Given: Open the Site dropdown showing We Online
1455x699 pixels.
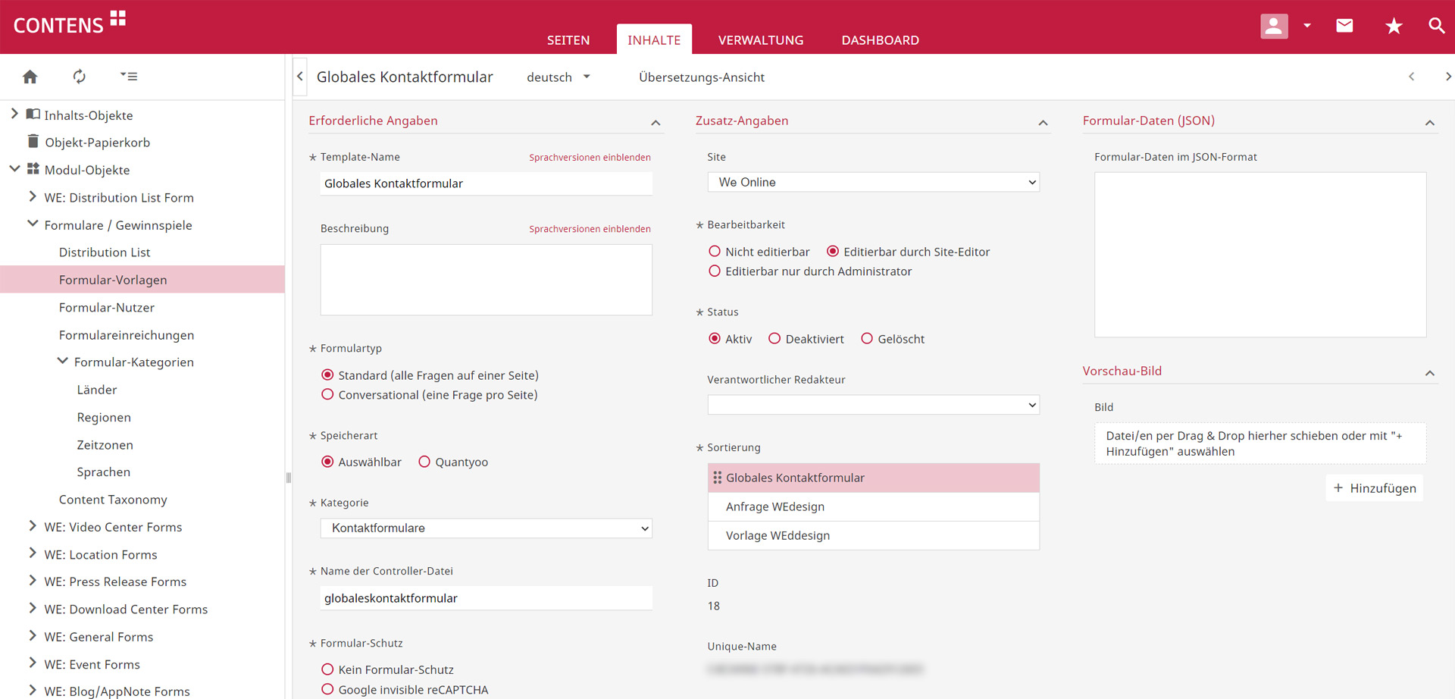Looking at the screenshot, I should pos(873,183).
